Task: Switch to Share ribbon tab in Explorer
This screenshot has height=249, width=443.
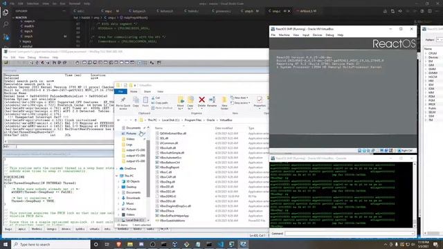Action: tap(147, 91)
